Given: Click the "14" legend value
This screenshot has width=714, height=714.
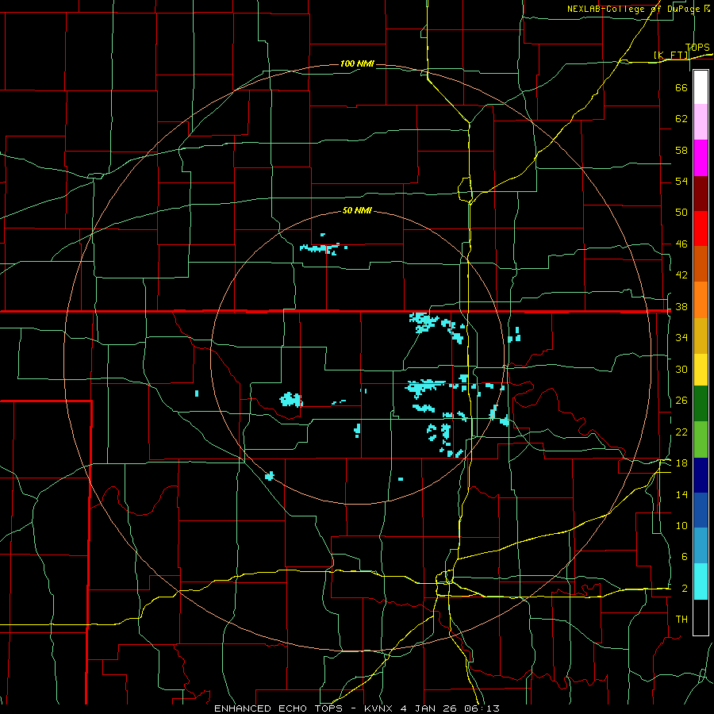Looking at the screenshot, I should [681, 494].
